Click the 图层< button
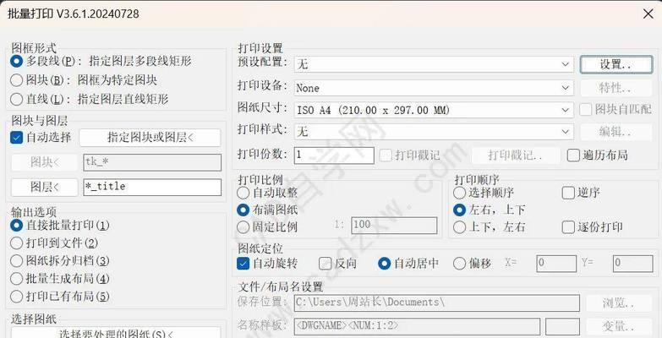 44,187
